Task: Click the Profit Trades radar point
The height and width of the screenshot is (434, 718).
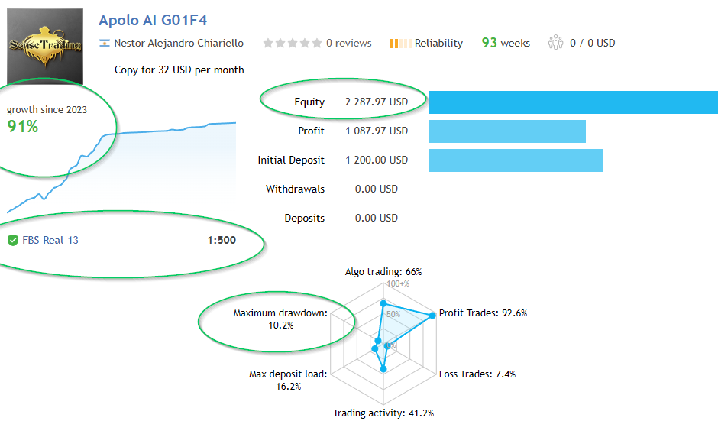Action: 432,315
